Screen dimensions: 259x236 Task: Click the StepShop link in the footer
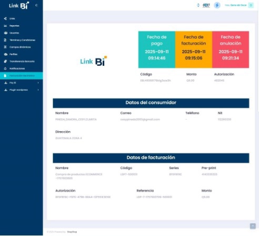72,232
